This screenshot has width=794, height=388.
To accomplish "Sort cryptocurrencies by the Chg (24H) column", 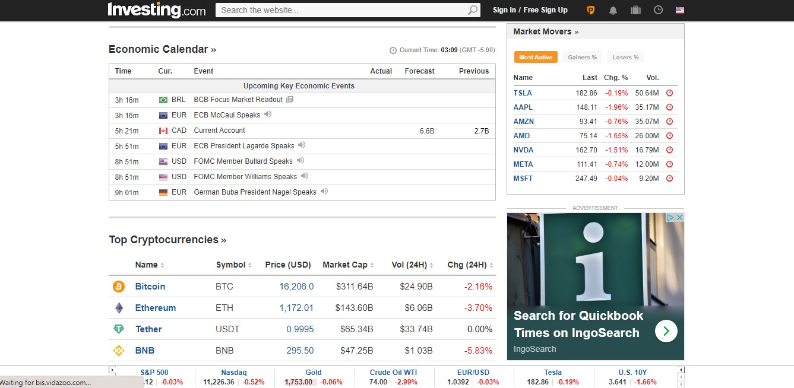I will pos(470,265).
